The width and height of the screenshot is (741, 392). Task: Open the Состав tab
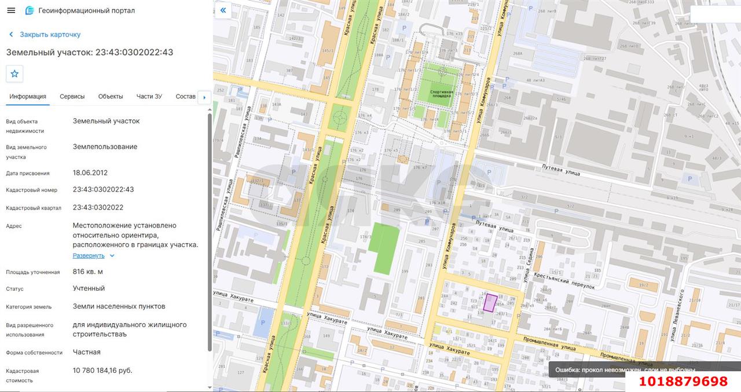pos(185,97)
